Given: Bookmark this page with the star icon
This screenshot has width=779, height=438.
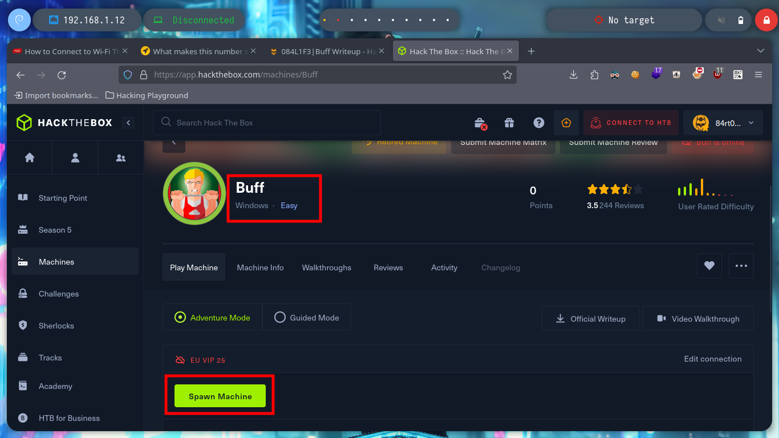Looking at the screenshot, I should pos(507,75).
